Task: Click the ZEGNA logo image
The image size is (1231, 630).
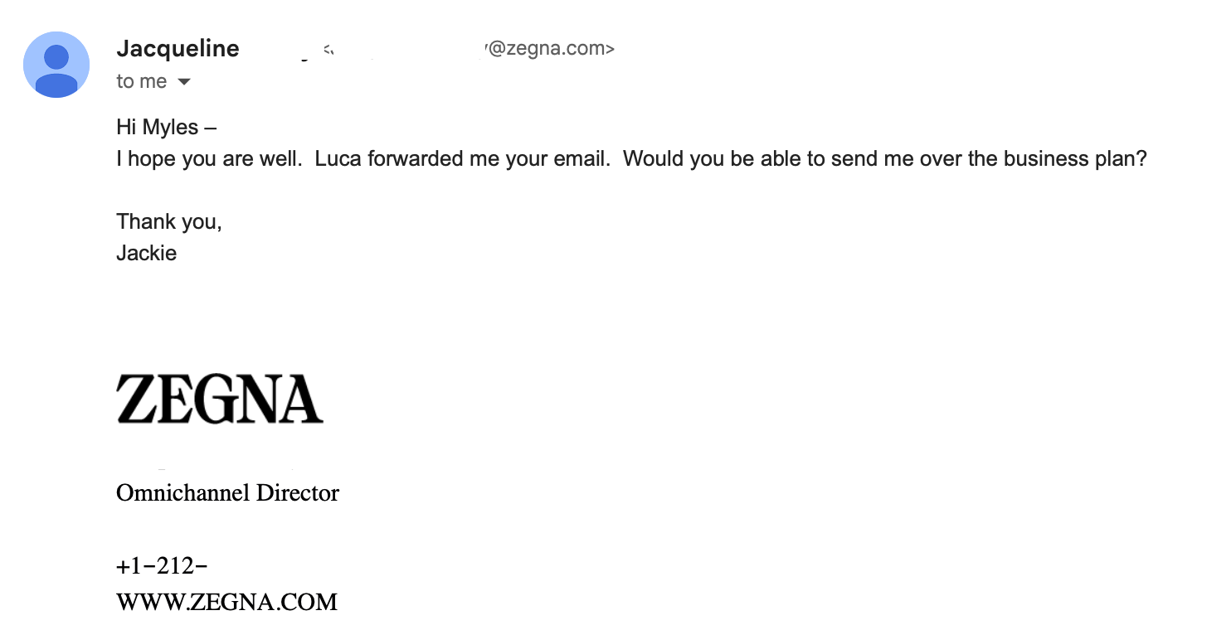Action: click(x=220, y=400)
